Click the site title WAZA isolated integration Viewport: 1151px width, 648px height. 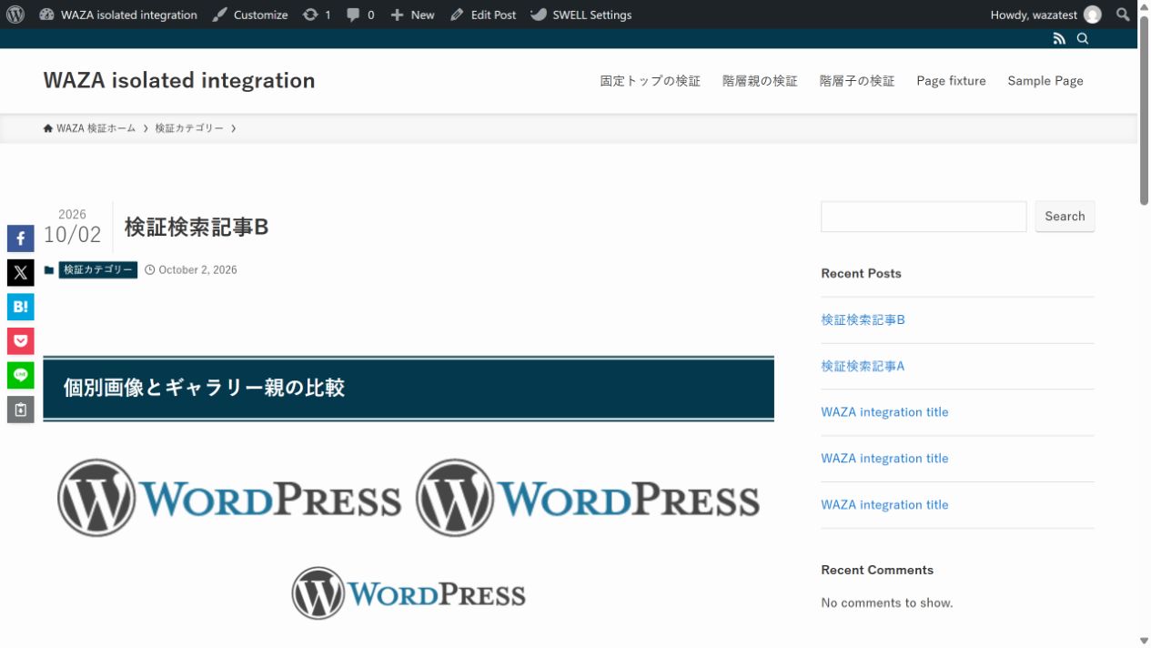tap(179, 80)
